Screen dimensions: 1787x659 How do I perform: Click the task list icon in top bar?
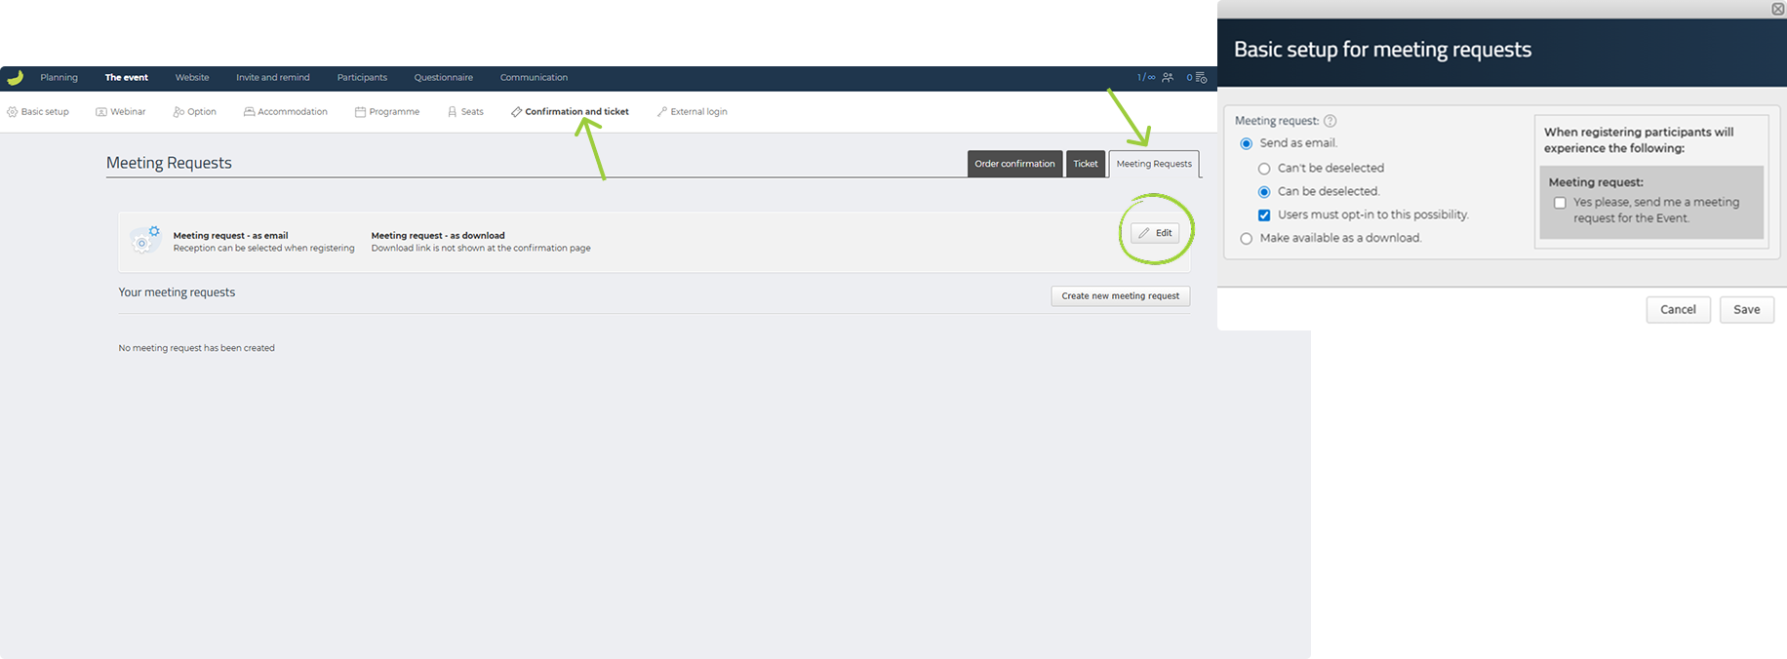pyautogui.click(x=1201, y=78)
